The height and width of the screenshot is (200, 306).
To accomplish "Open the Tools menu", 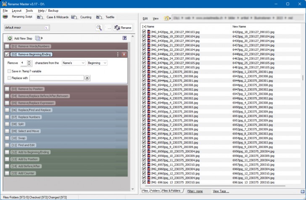I will (29, 10).
